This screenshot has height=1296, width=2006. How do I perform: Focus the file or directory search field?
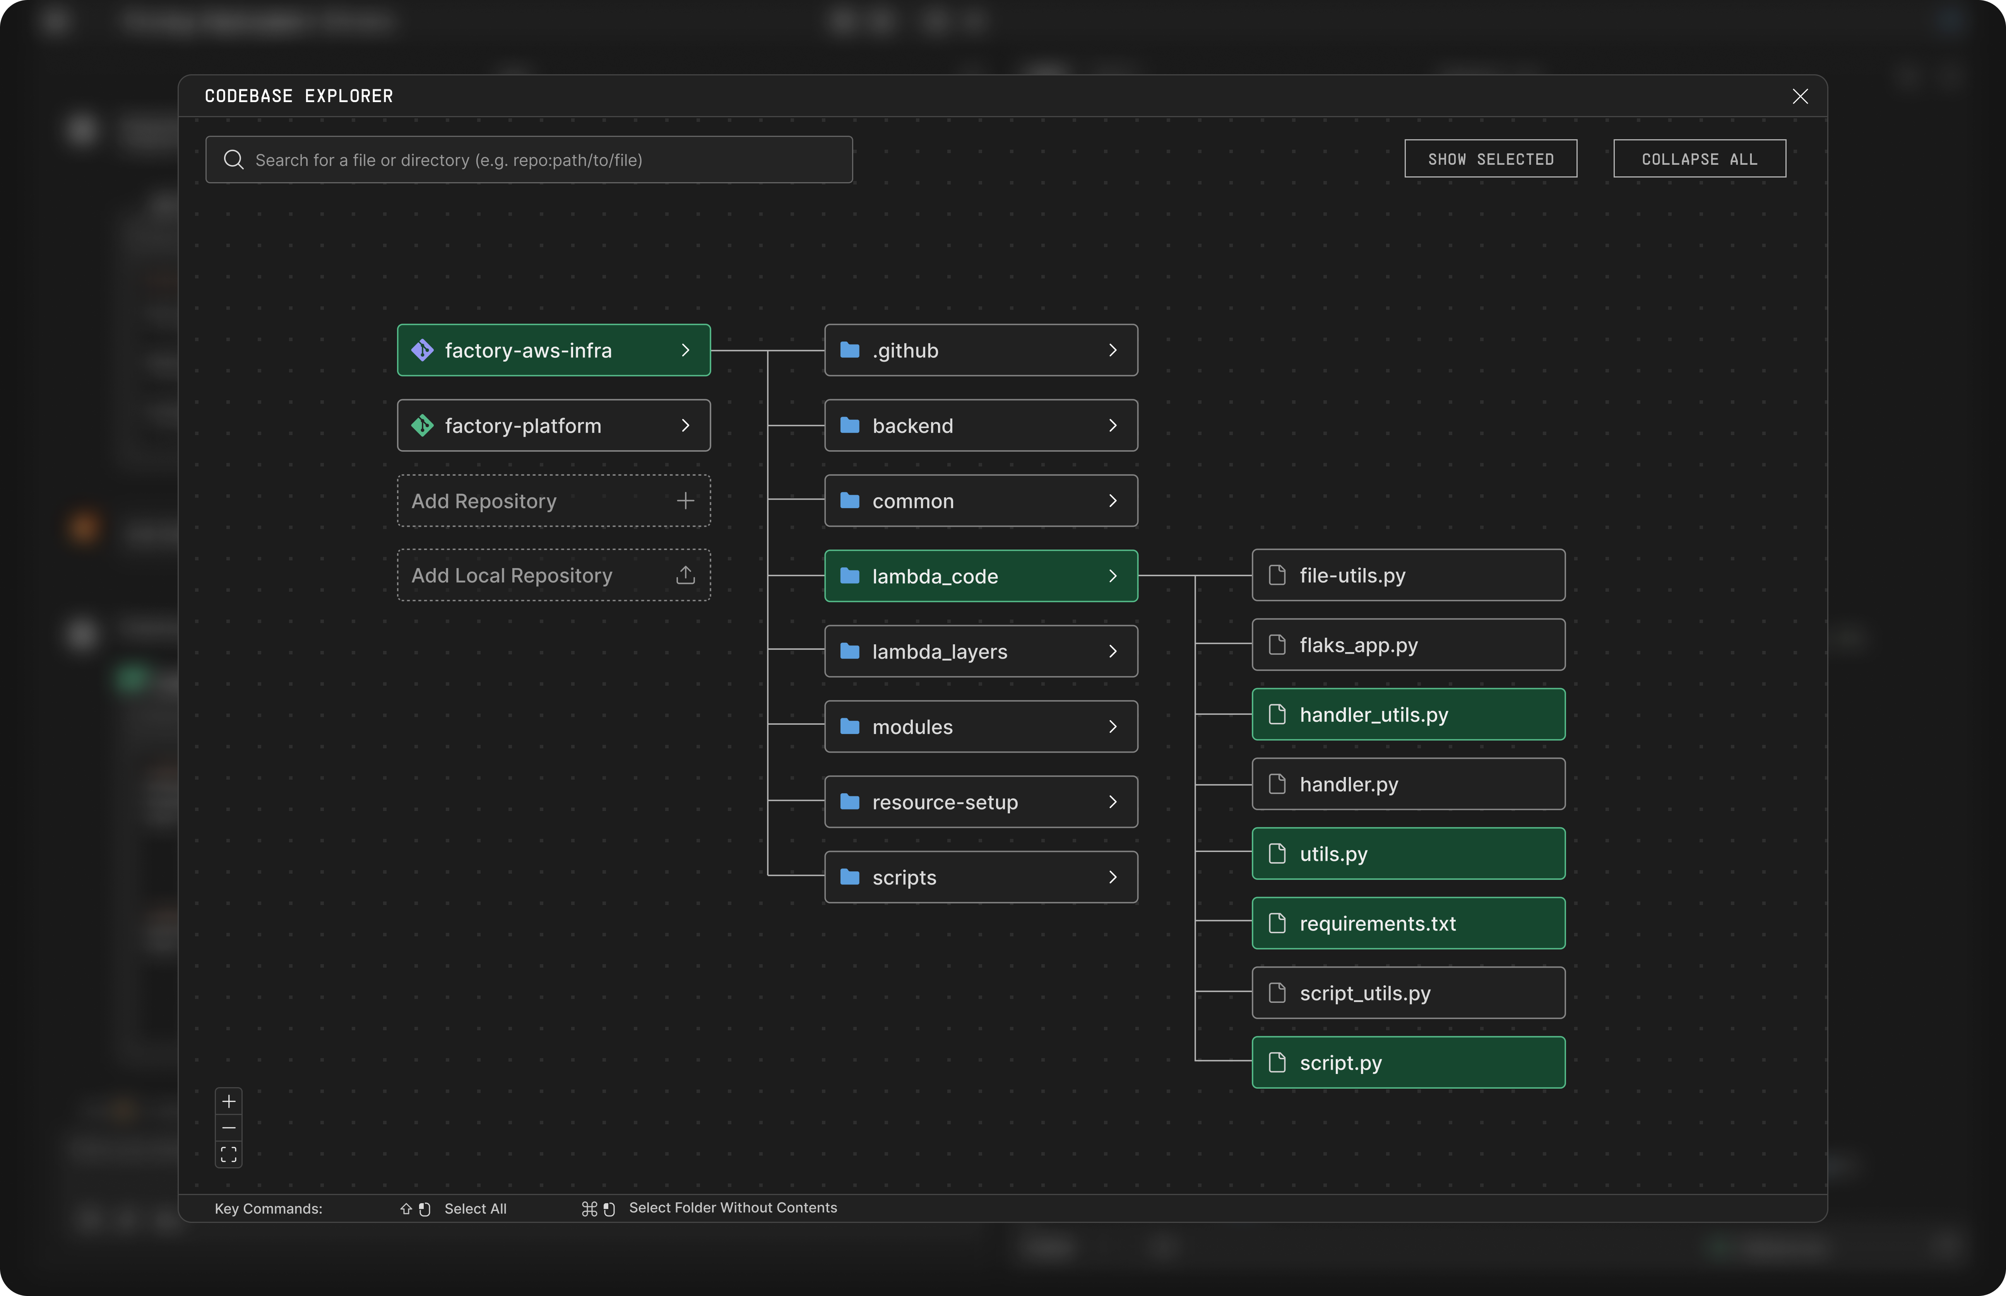(539, 160)
